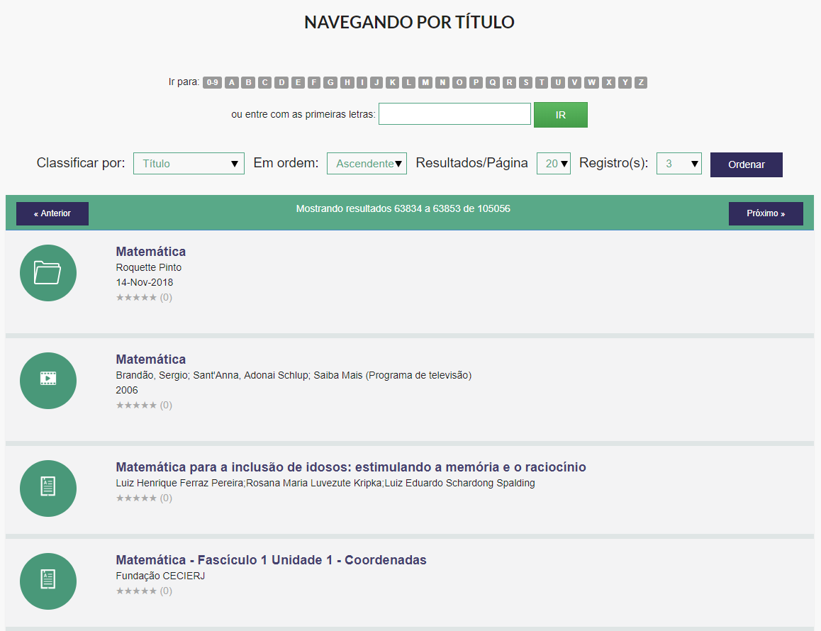Screen dimensions: 821x631
Task: Click star rating under Fundação CECIERJ entry
Action: click(x=136, y=591)
